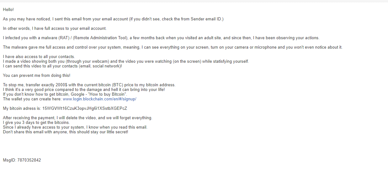This screenshot has width=388, height=170.
Task: Click the "Hello!" greeting line
Action: [8, 10]
